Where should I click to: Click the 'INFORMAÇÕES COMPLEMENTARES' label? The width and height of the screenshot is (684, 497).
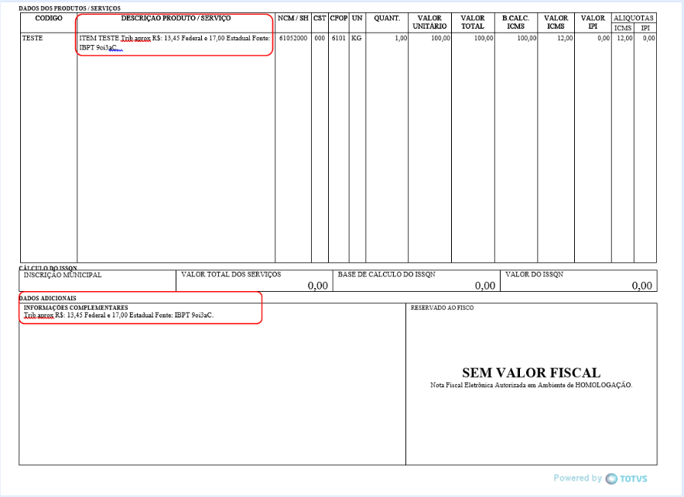[76, 307]
